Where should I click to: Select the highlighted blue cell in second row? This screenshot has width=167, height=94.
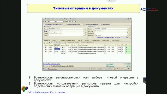tap(57, 49)
